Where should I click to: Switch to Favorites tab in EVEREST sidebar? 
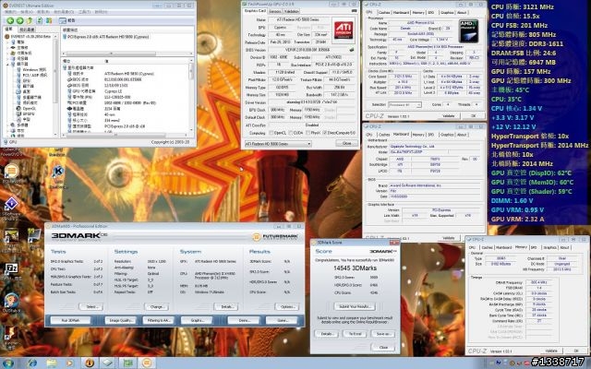[27, 30]
